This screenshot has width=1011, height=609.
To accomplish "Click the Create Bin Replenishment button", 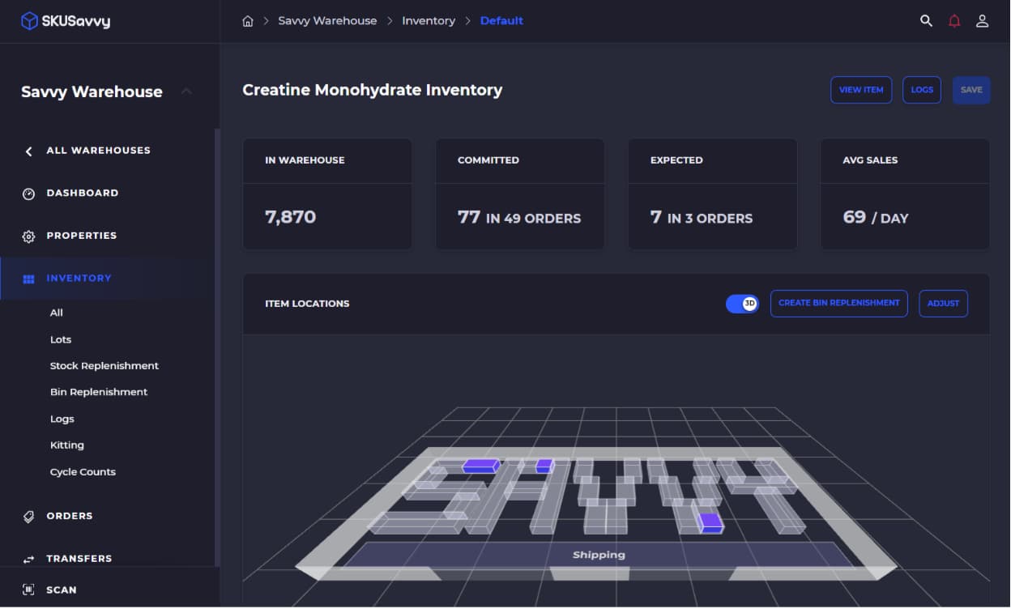I will pyautogui.click(x=838, y=304).
